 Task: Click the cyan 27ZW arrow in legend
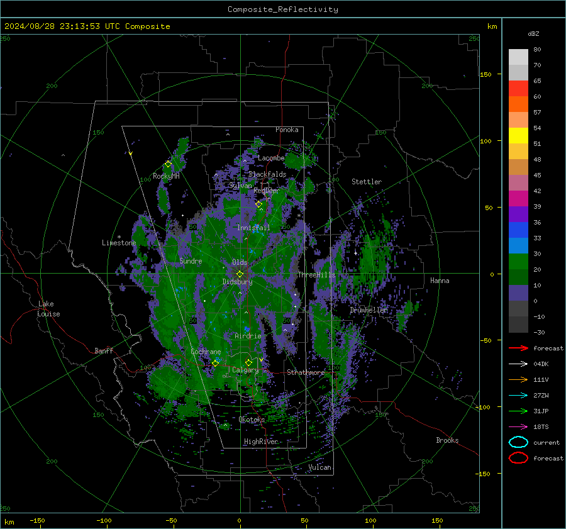point(518,396)
